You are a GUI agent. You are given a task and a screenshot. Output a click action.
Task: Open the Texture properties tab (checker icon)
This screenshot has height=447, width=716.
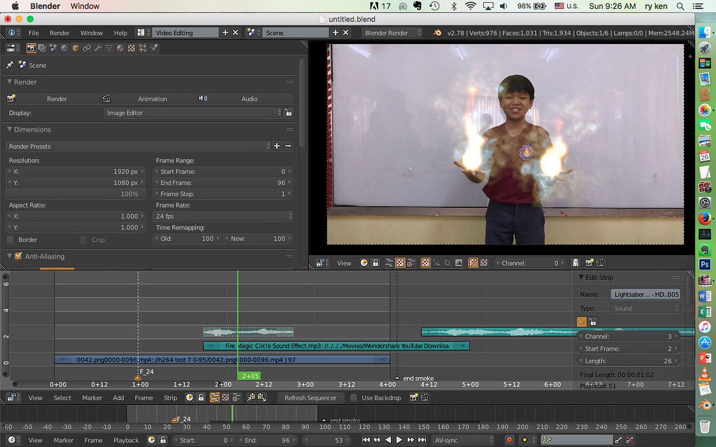pyautogui.click(x=131, y=48)
